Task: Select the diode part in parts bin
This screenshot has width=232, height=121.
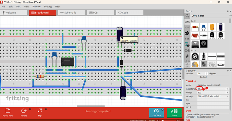Action: (x=203, y=36)
